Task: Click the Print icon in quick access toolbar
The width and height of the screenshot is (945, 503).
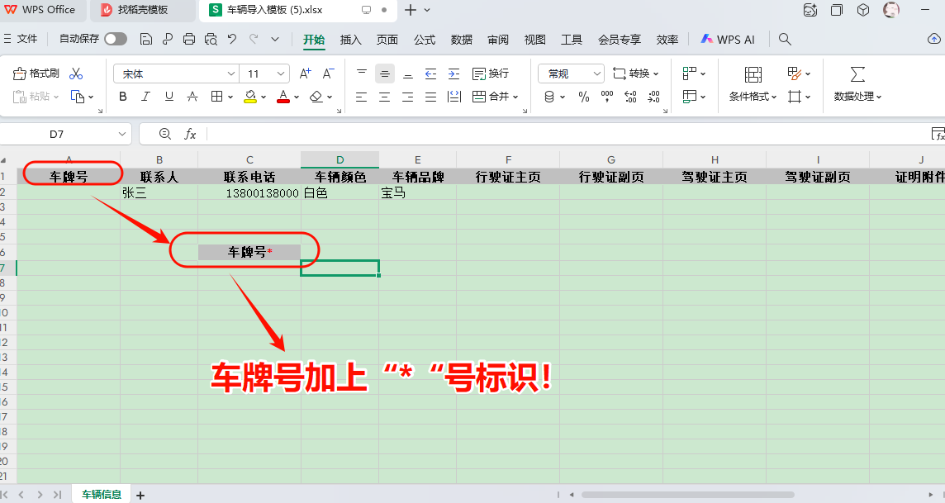Action: coord(190,39)
